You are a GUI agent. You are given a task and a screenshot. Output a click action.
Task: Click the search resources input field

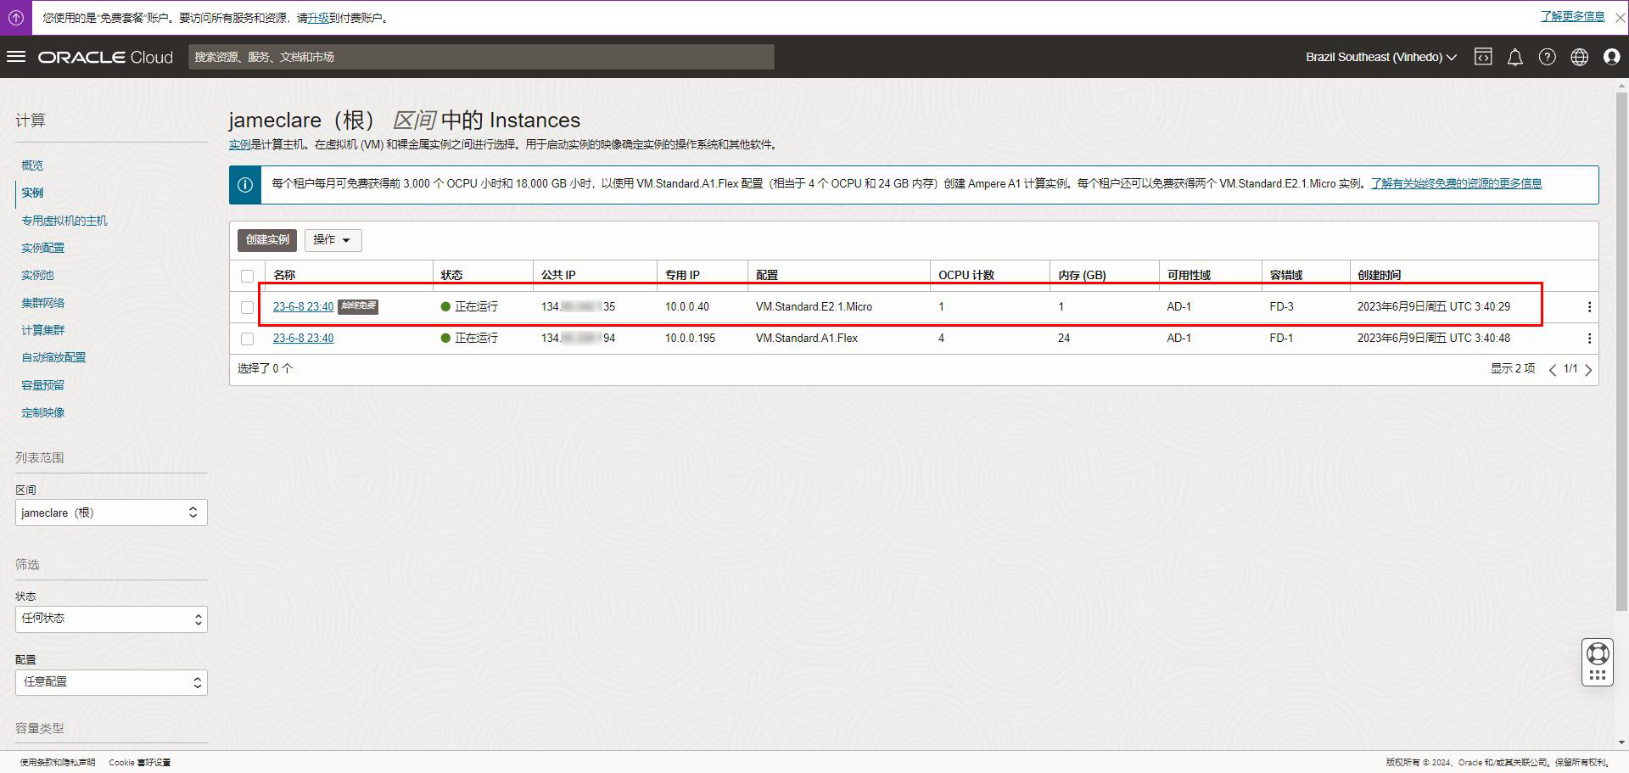(x=480, y=57)
